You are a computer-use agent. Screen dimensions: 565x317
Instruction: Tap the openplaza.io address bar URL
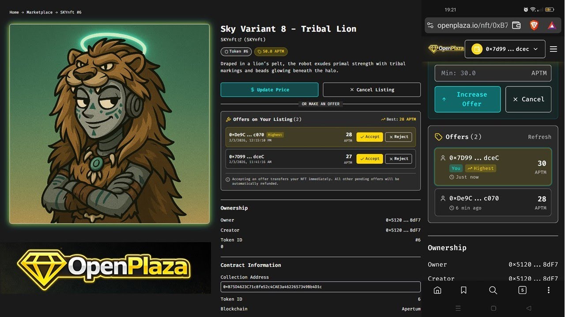[472, 26]
